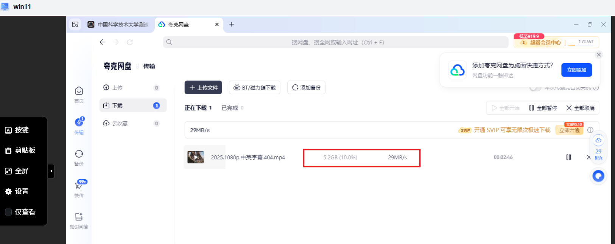Open the tab search icon left of tabs
Screen dimensions: 615x244
click(75, 24)
